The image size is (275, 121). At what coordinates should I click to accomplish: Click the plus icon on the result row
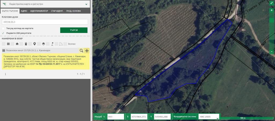click(x=87, y=50)
